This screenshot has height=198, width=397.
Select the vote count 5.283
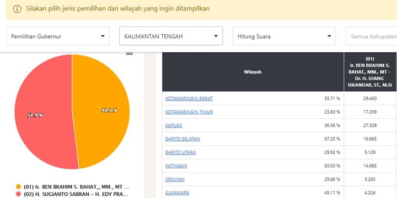[x=370, y=179]
